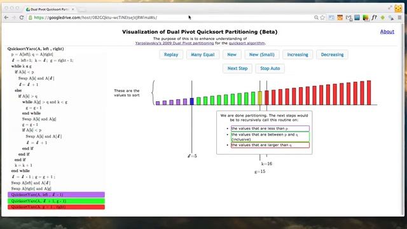Open the Chrome hamburger menu
This screenshot has width=407, height=229.
tap(399, 18)
